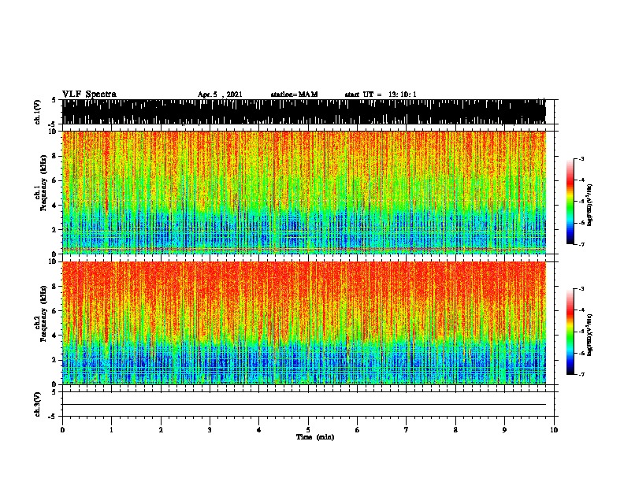
Task: Click the ch.2 spectrogram plot
Action: pyautogui.click(x=304, y=323)
